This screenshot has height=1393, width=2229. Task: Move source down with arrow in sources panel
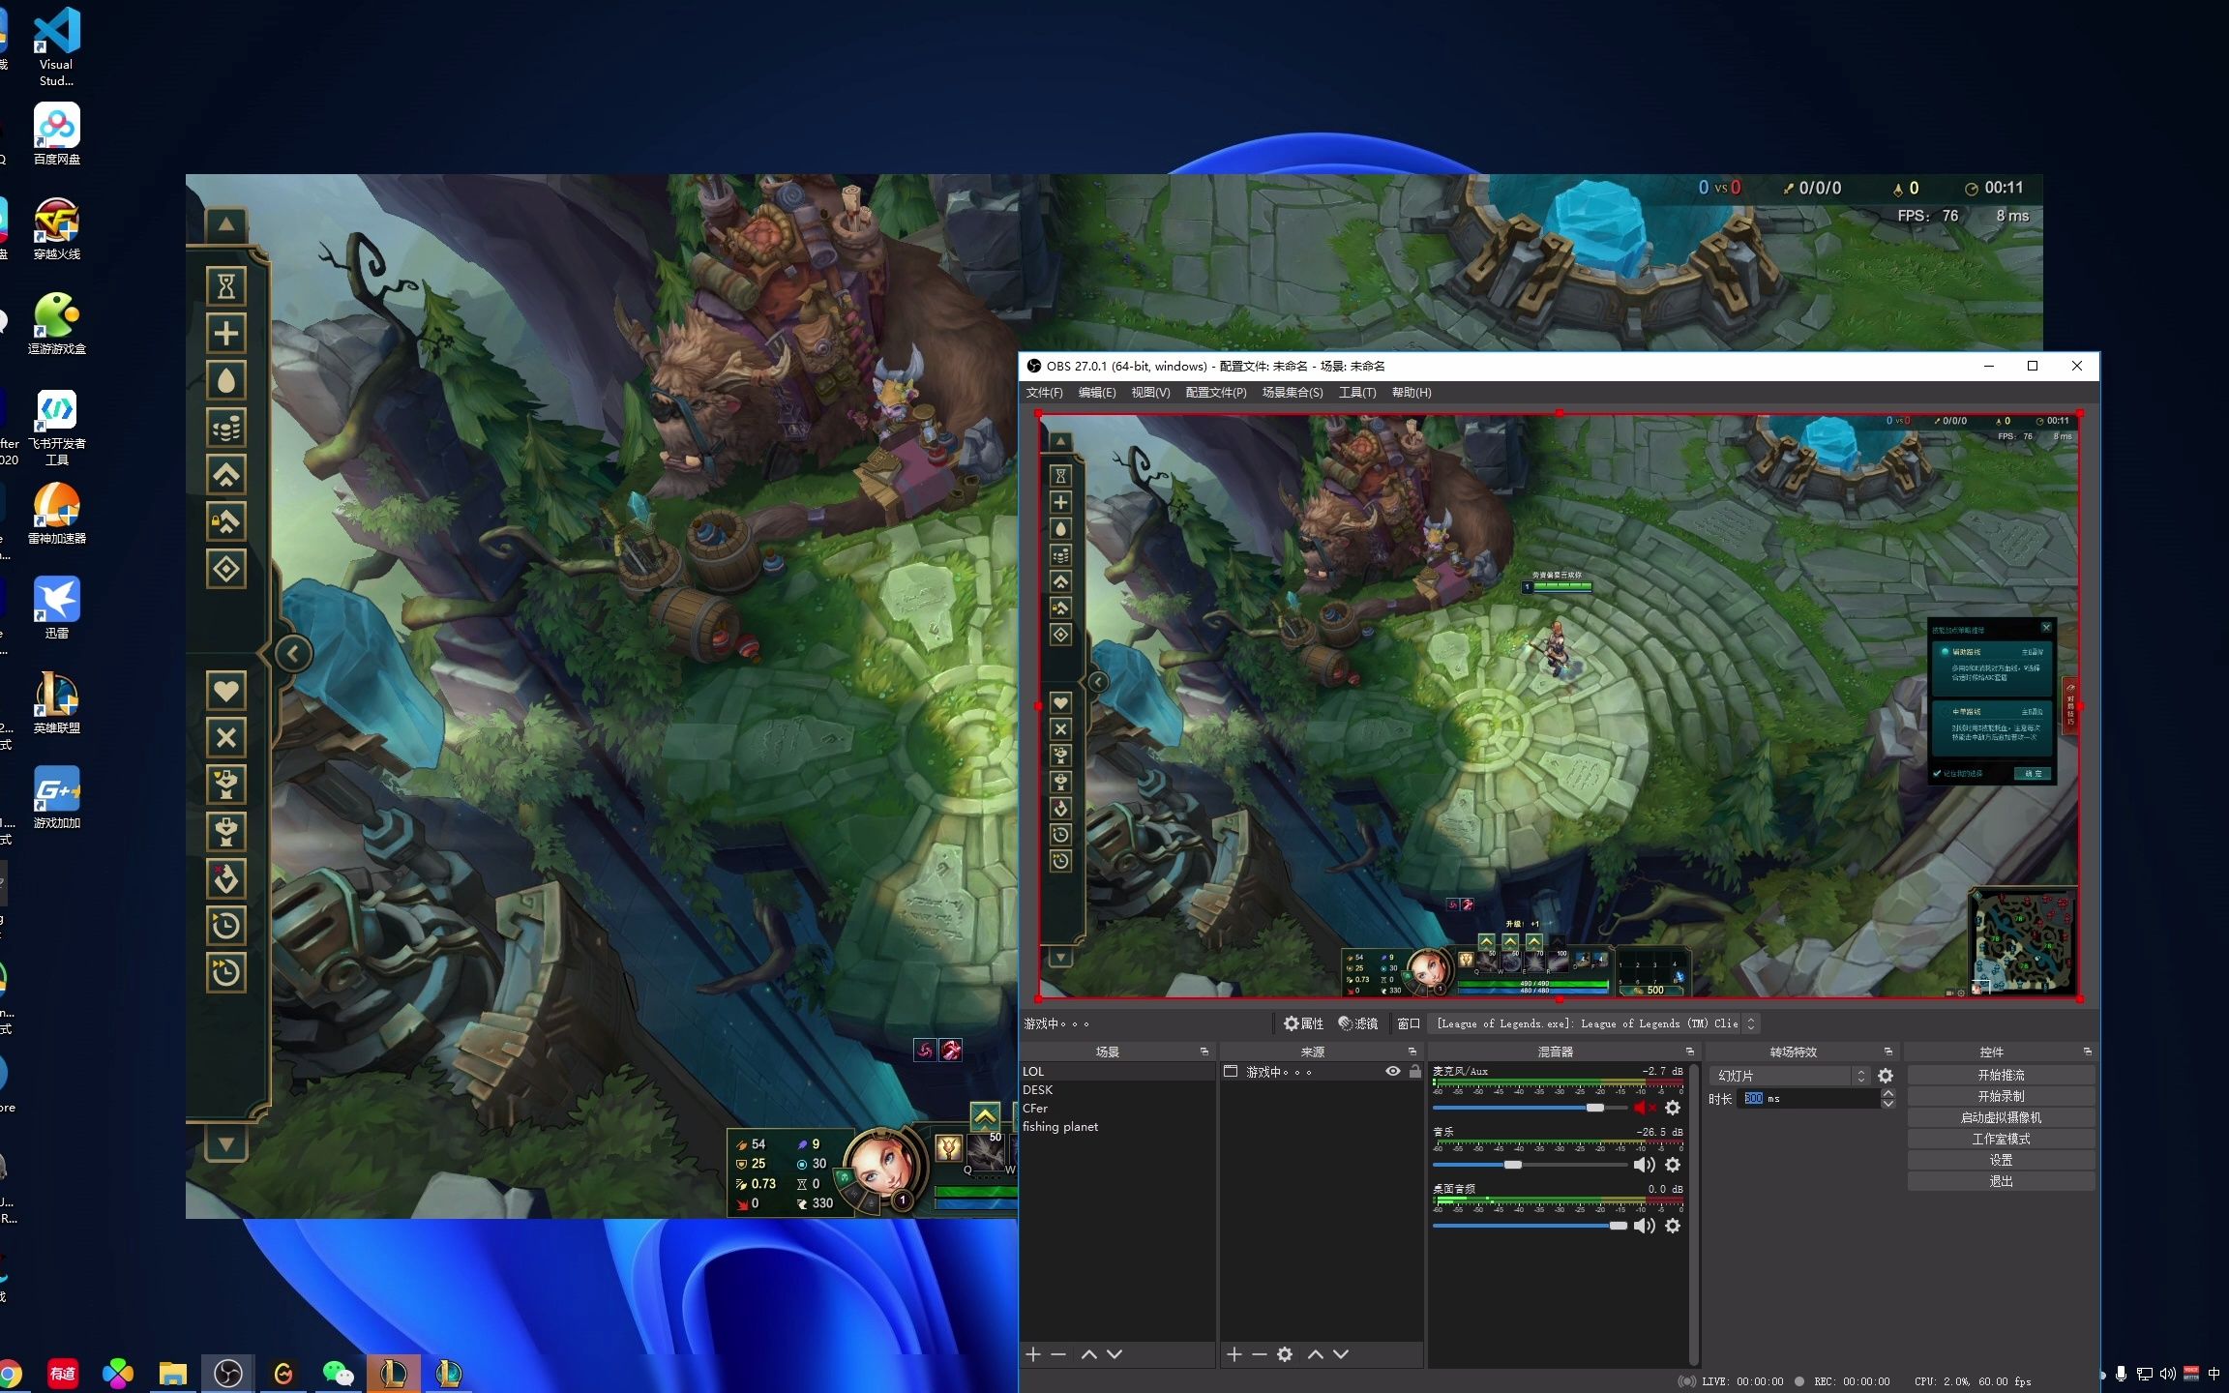click(1341, 1354)
